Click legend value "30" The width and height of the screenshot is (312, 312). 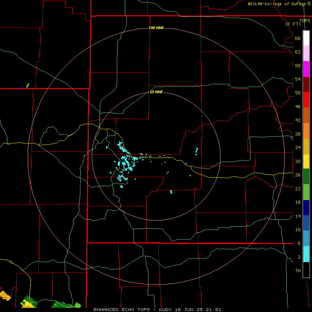pyautogui.click(x=298, y=161)
